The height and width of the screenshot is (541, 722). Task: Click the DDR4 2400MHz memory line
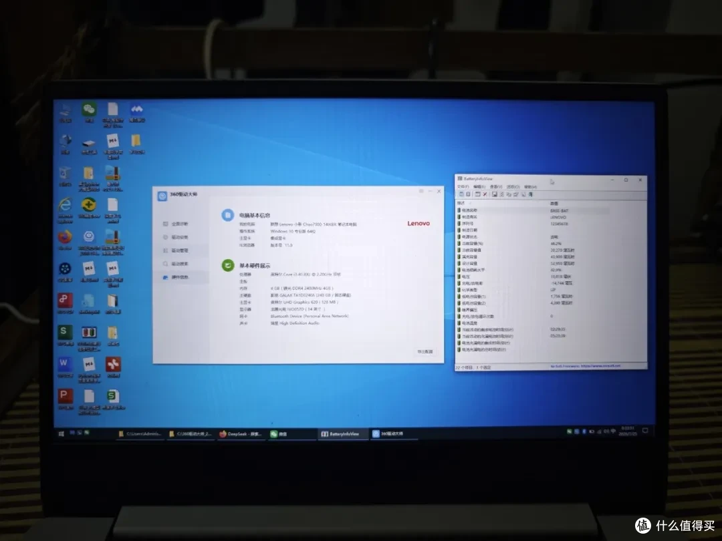pos(302,289)
